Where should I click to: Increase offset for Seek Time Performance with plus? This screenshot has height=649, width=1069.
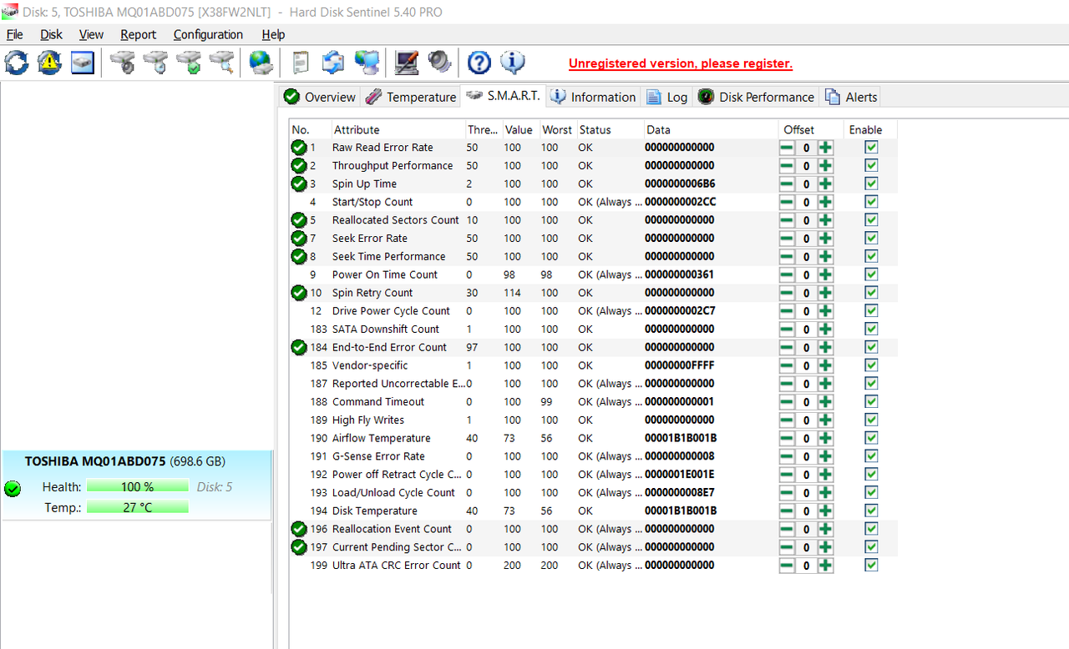825,257
